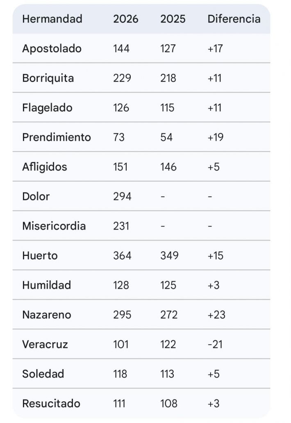The width and height of the screenshot is (291, 423).
Task: Select the Afligidos row name
Action: point(44,167)
